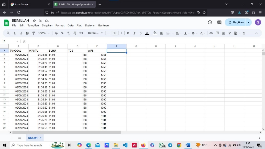Viewport: 265px width, 149px height.
Task: Open the Sisipkan menu
Action: coord(47,26)
